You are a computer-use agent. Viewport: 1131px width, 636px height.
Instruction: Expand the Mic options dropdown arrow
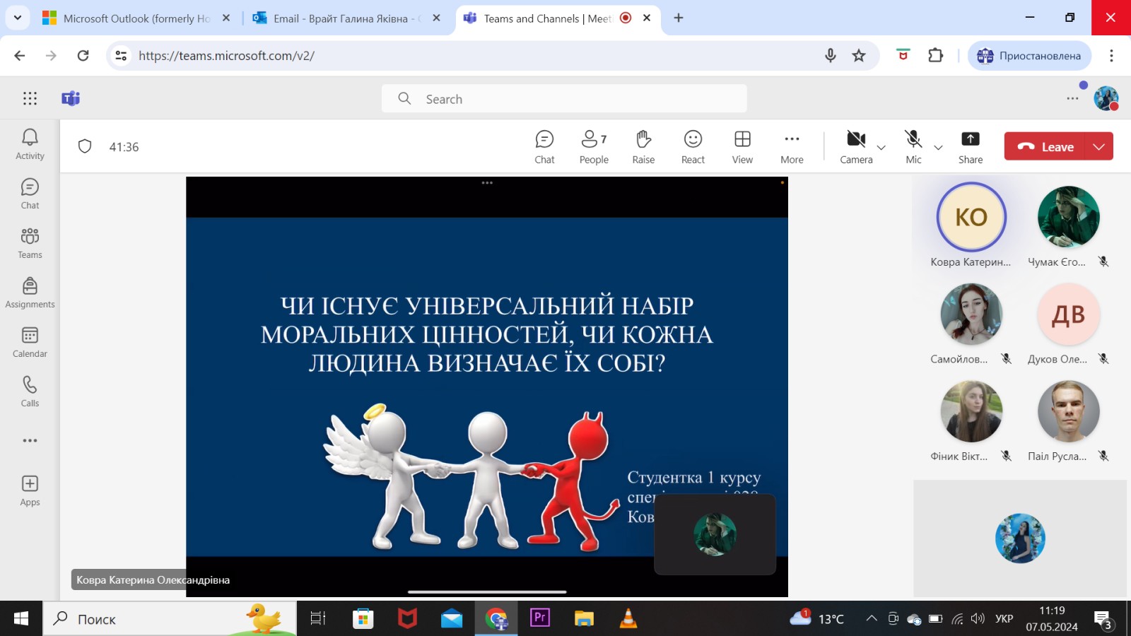click(x=939, y=148)
